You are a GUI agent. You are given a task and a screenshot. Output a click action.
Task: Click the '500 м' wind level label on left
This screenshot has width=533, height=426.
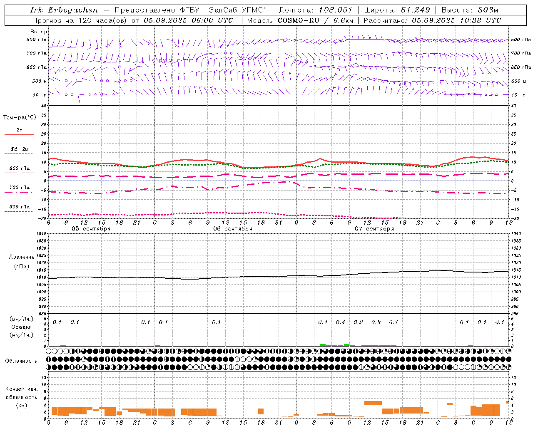(40, 81)
